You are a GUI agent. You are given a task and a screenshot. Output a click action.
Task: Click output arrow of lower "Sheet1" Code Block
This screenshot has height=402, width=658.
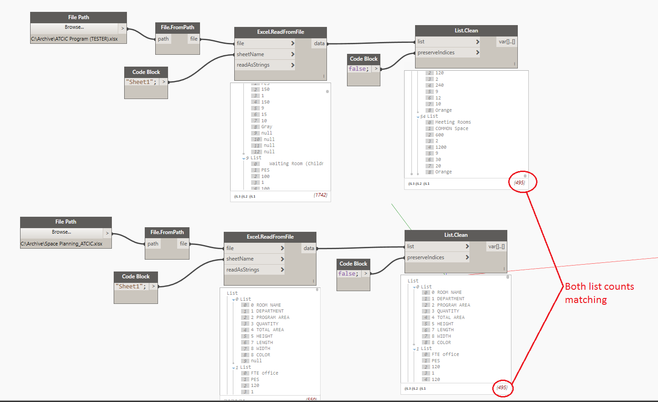click(x=153, y=287)
